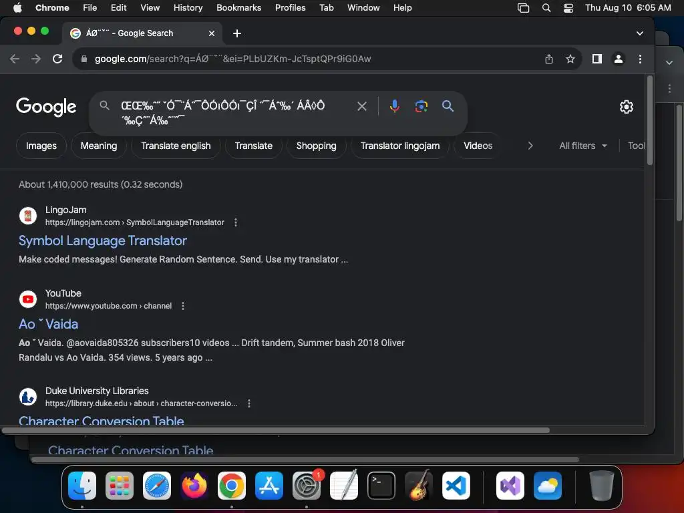Open Google Lens image search
The height and width of the screenshot is (513, 684).
click(x=421, y=106)
